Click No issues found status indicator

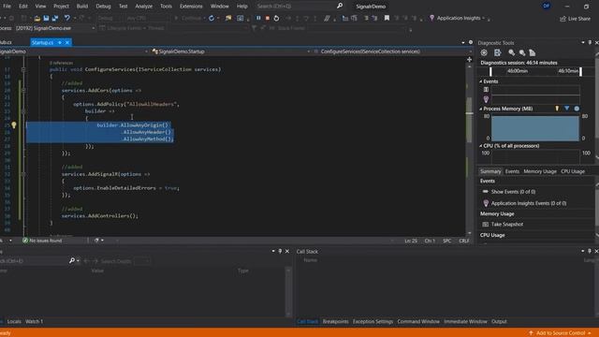tap(42, 241)
